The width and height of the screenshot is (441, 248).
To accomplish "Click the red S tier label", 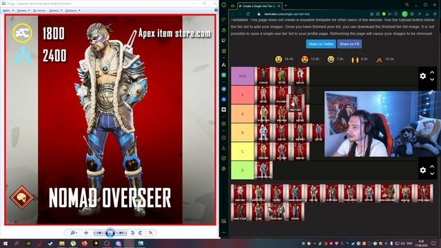I will (x=243, y=95).
